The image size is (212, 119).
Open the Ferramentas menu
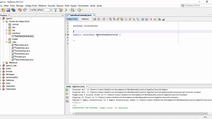(x=83, y=6)
